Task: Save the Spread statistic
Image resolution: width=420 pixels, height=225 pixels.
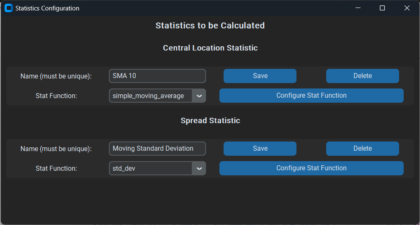Action: pos(260,148)
